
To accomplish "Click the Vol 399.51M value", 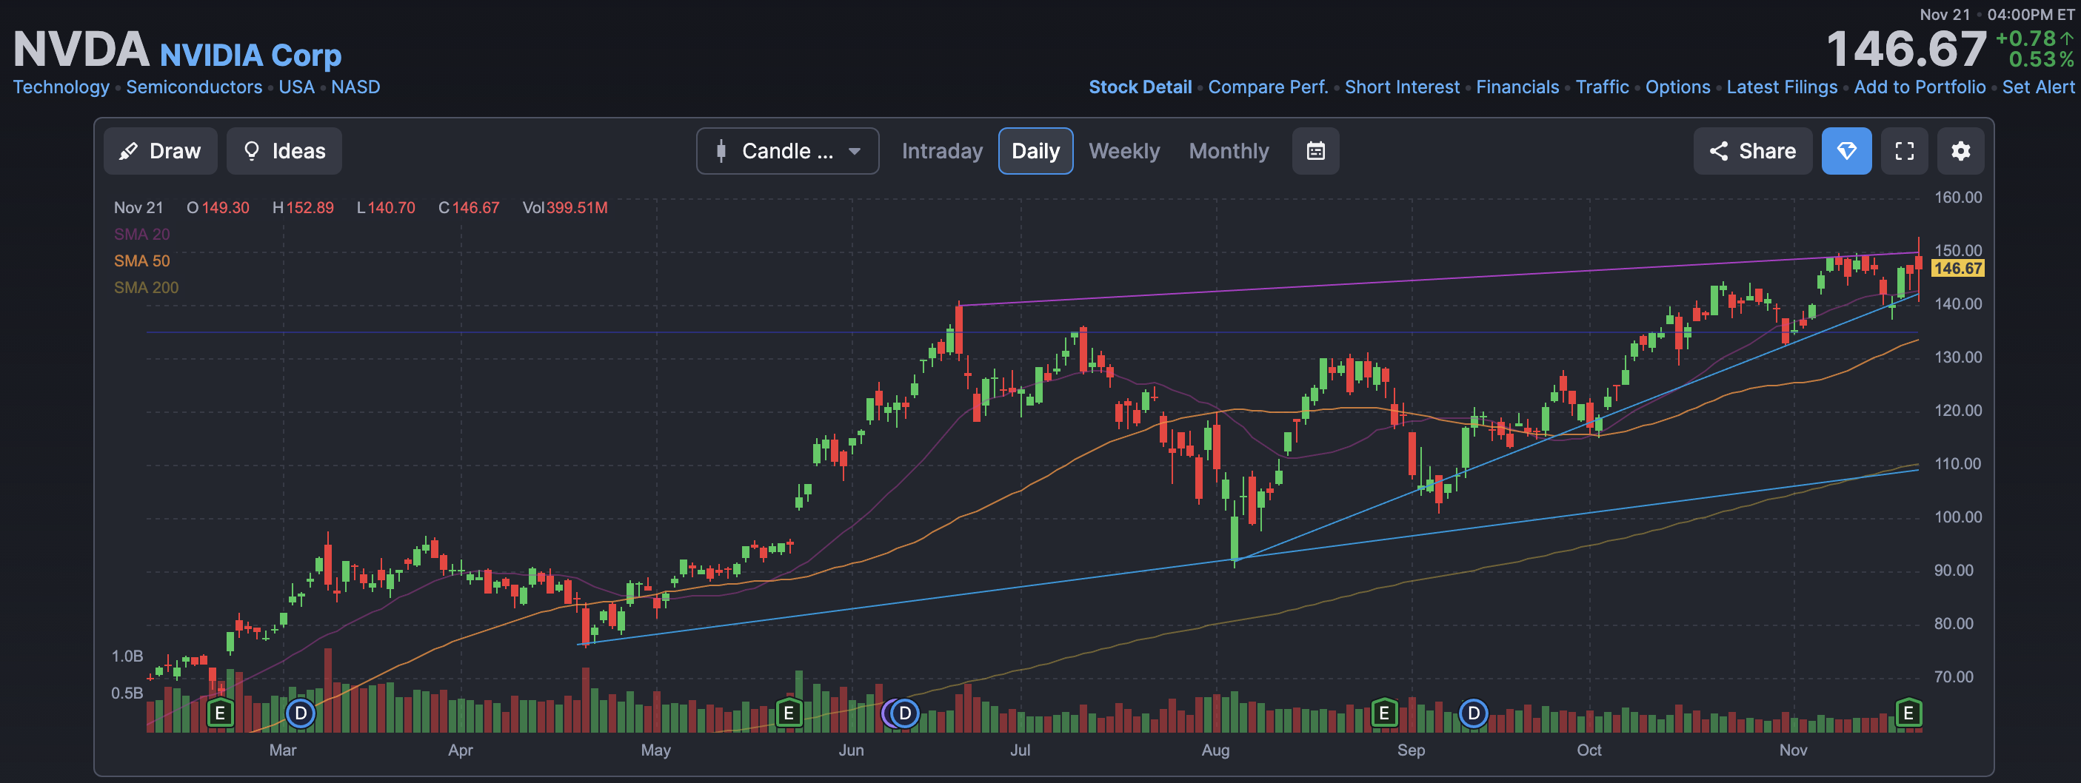I will tap(577, 207).
